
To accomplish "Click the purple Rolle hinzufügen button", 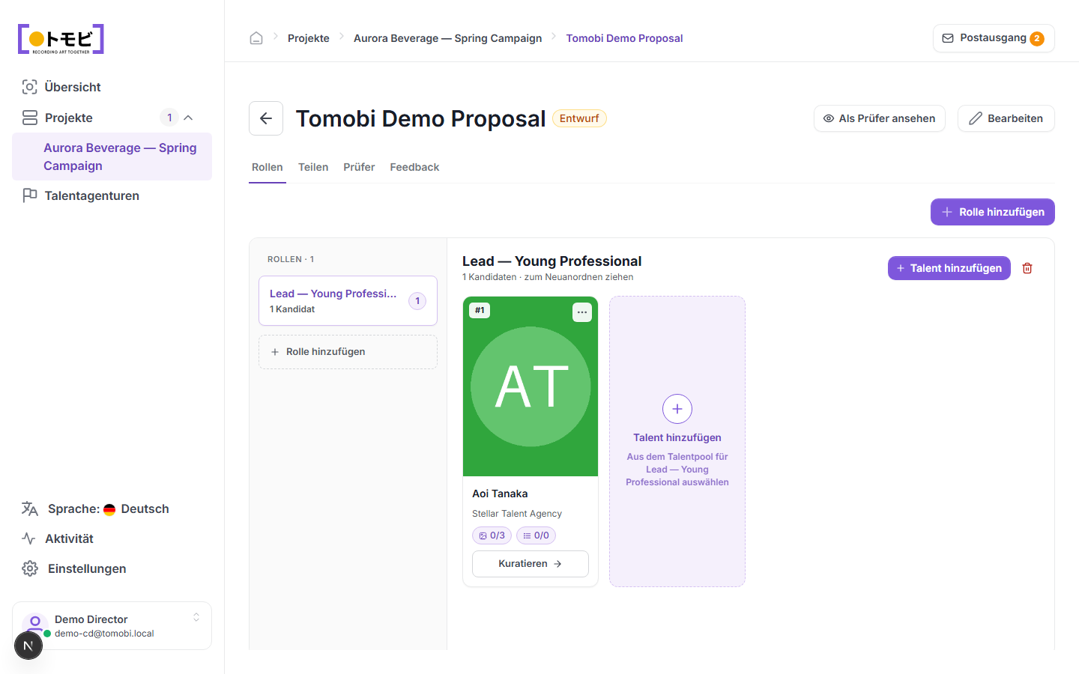I will tap(993, 212).
